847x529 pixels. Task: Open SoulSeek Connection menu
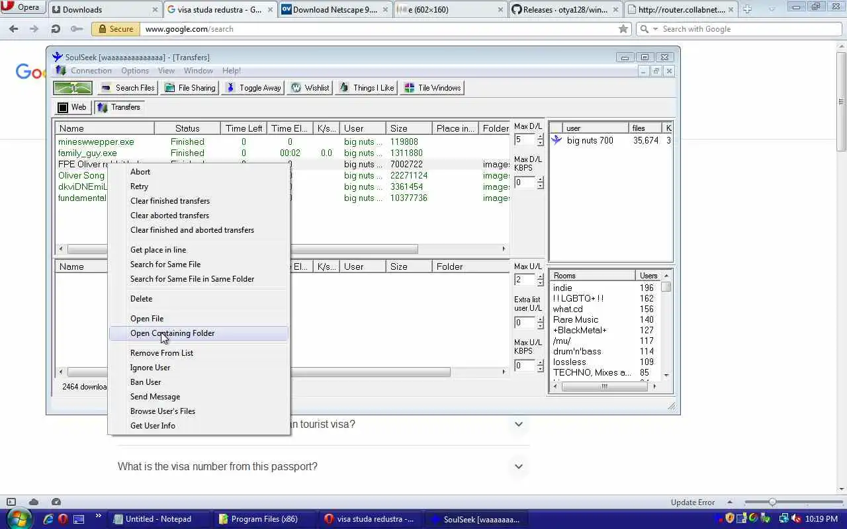[x=91, y=71]
